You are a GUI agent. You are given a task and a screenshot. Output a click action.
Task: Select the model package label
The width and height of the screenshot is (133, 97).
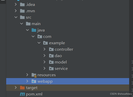(x=61, y=62)
